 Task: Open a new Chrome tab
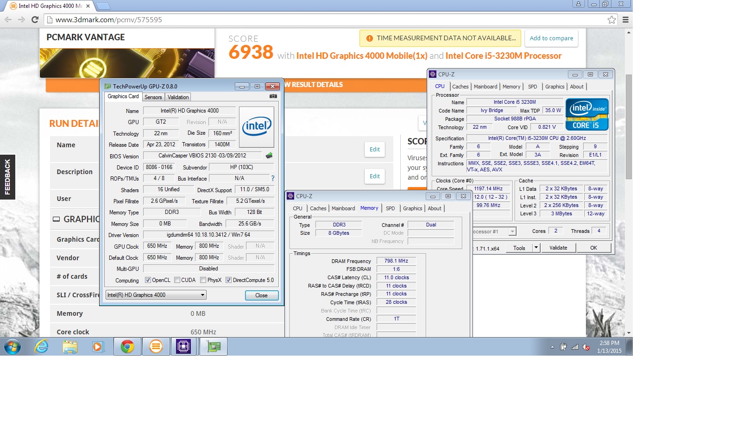[103, 6]
